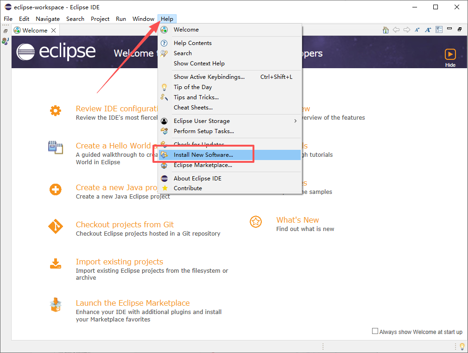Click the Java perspective icon in left trim
The width and height of the screenshot is (468, 353).
pyautogui.click(x=6, y=41)
